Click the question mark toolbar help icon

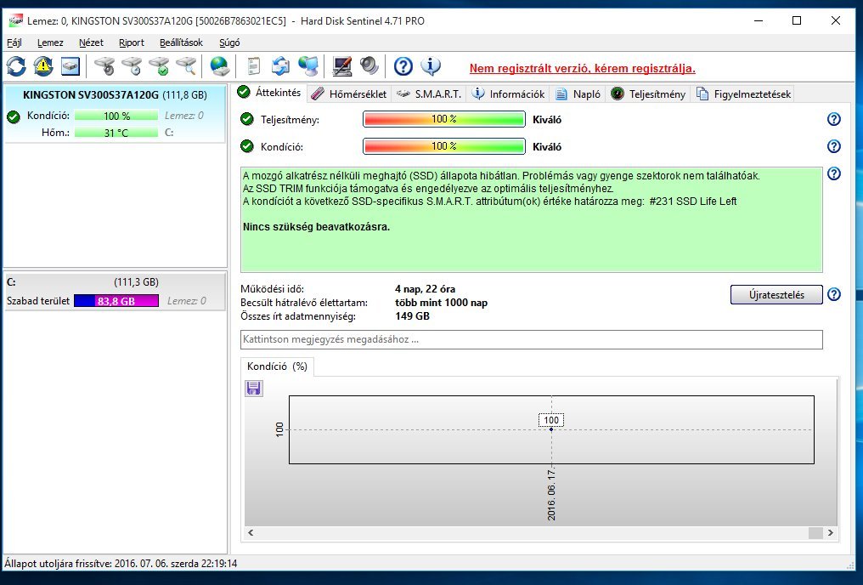403,66
